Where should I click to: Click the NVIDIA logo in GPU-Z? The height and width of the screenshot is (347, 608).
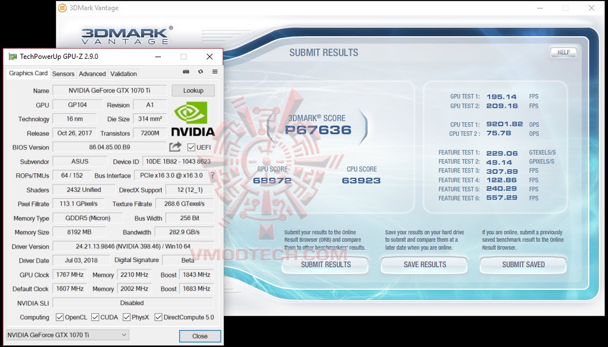click(193, 118)
